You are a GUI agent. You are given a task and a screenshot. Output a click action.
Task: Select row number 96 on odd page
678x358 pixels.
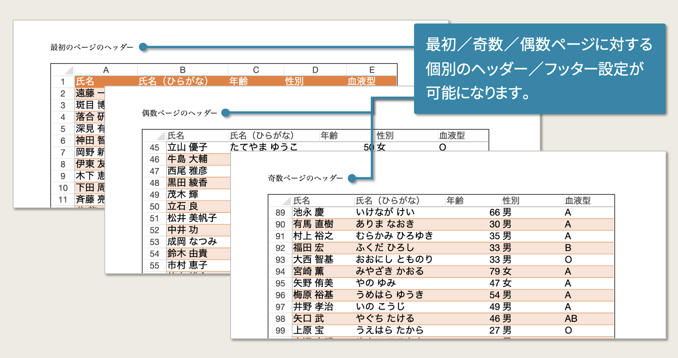point(280,295)
